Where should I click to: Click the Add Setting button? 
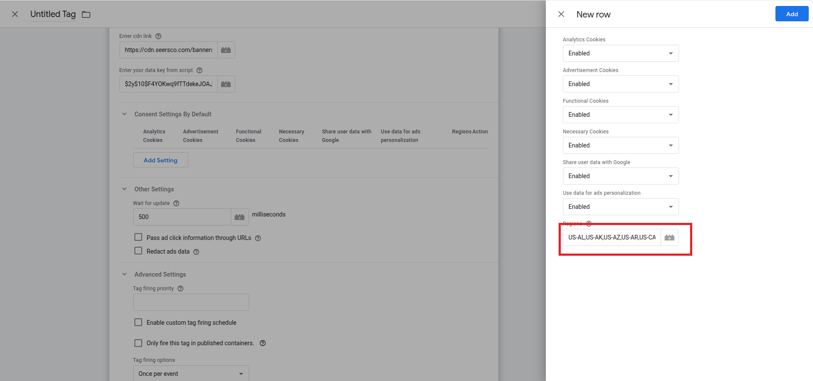click(160, 160)
